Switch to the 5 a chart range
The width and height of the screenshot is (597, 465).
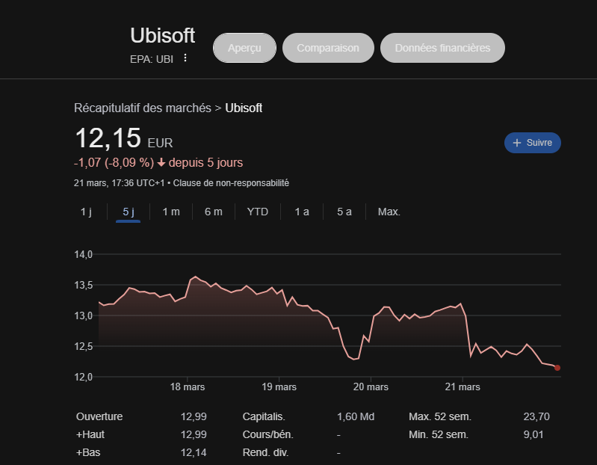[344, 212]
